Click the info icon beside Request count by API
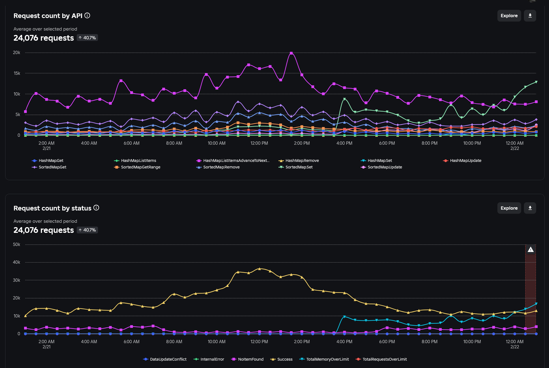Screen dimensions: 549x368 click(87, 16)
